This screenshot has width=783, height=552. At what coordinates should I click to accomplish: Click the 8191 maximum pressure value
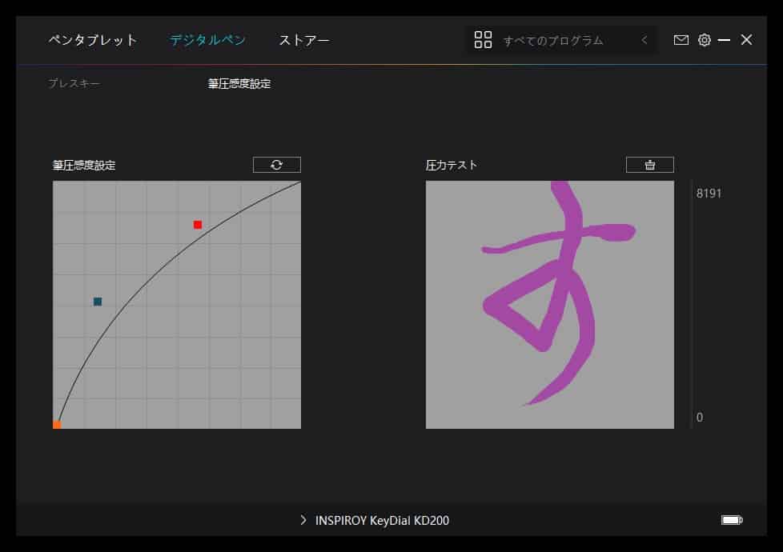[x=709, y=193]
